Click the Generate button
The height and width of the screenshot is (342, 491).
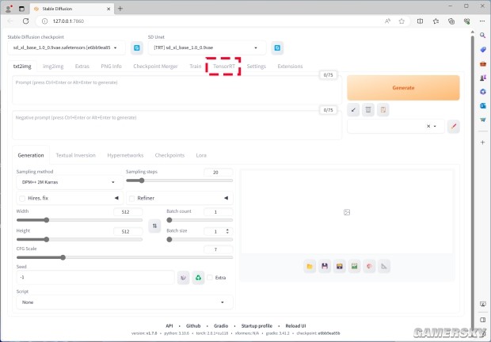[x=403, y=88]
